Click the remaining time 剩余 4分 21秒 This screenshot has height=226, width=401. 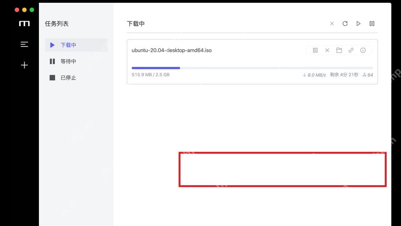(344, 75)
